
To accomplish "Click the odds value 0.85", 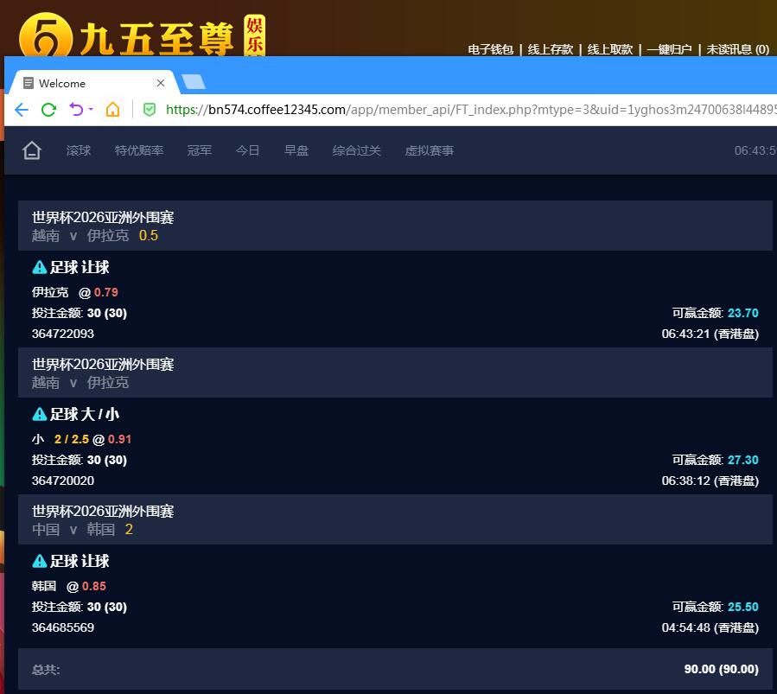I will (x=94, y=586).
